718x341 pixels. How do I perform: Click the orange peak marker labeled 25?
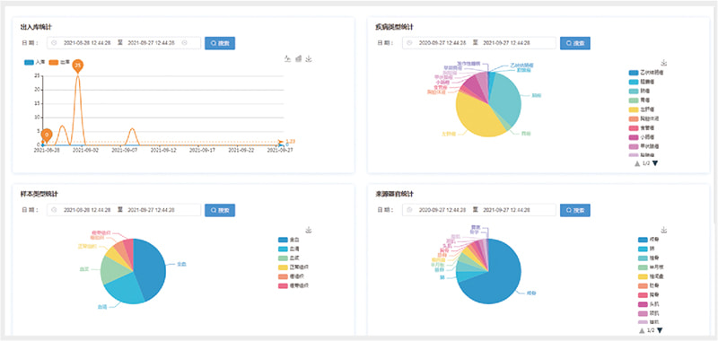coord(78,66)
